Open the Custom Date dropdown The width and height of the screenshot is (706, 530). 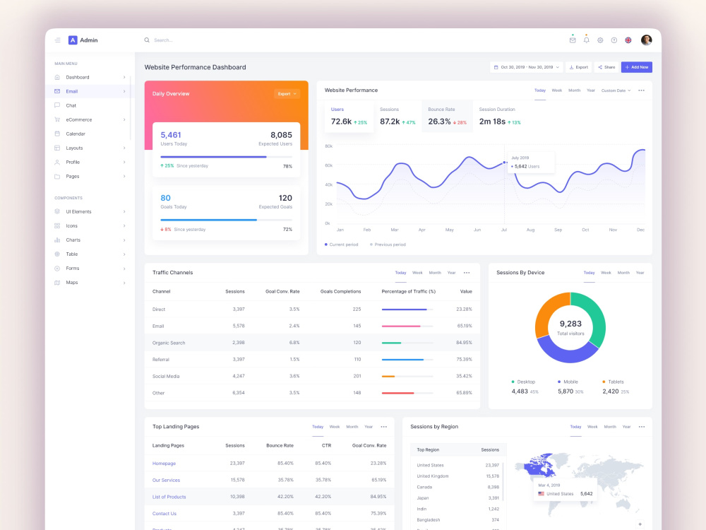point(616,90)
